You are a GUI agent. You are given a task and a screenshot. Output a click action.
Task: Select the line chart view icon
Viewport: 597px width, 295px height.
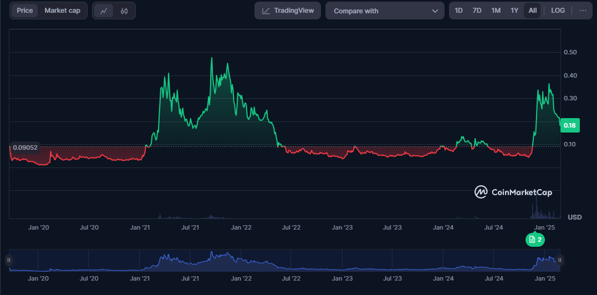tap(104, 11)
